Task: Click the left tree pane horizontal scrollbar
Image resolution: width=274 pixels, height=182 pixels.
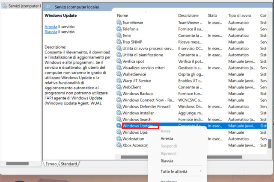Action: (17, 164)
